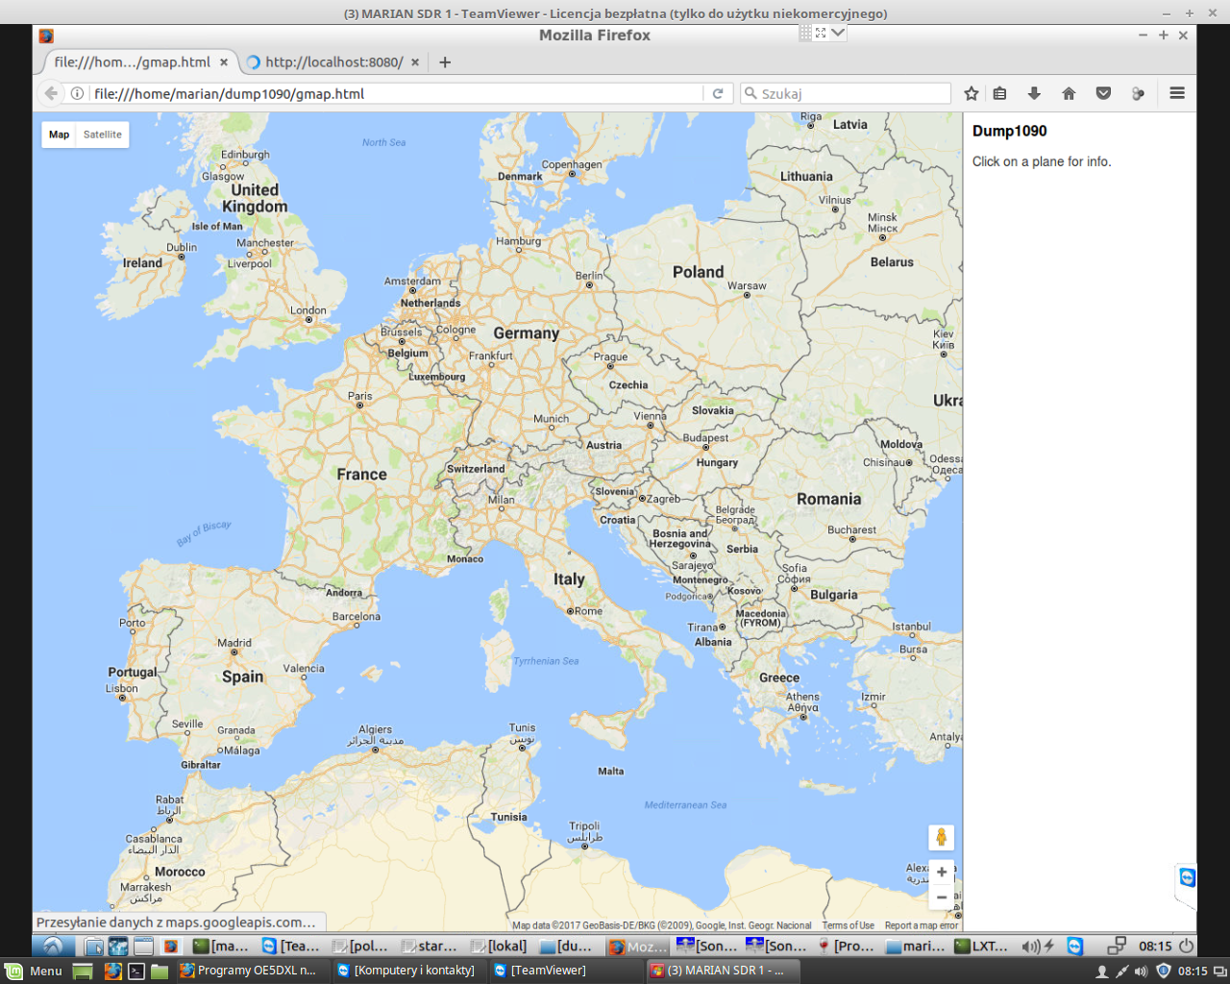Image resolution: width=1230 pixels, height=984 pixels.
Task: Show bookmarks list icon in Firefox toolbar
Action: click(x=999, y=93)
